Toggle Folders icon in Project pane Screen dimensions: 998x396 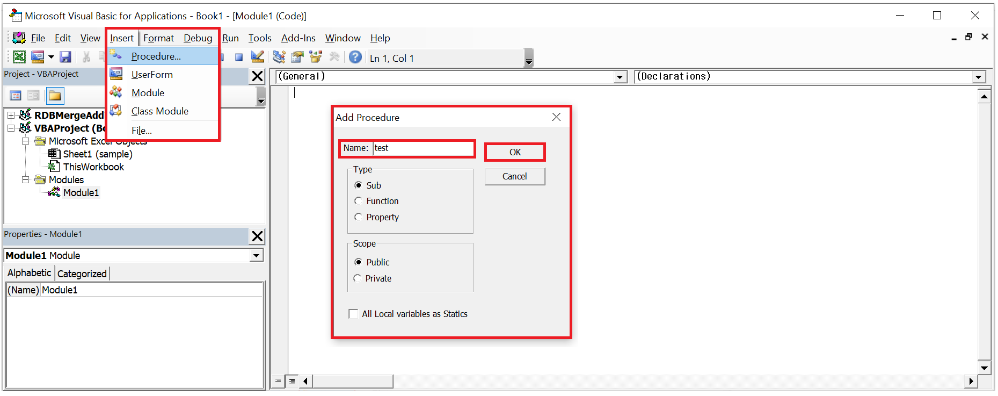pos(55,96)
